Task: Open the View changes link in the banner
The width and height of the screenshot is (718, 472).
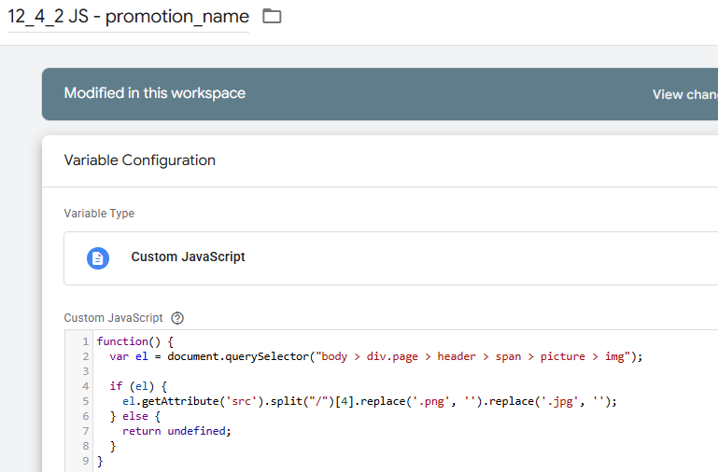Action: pos(684,94)
